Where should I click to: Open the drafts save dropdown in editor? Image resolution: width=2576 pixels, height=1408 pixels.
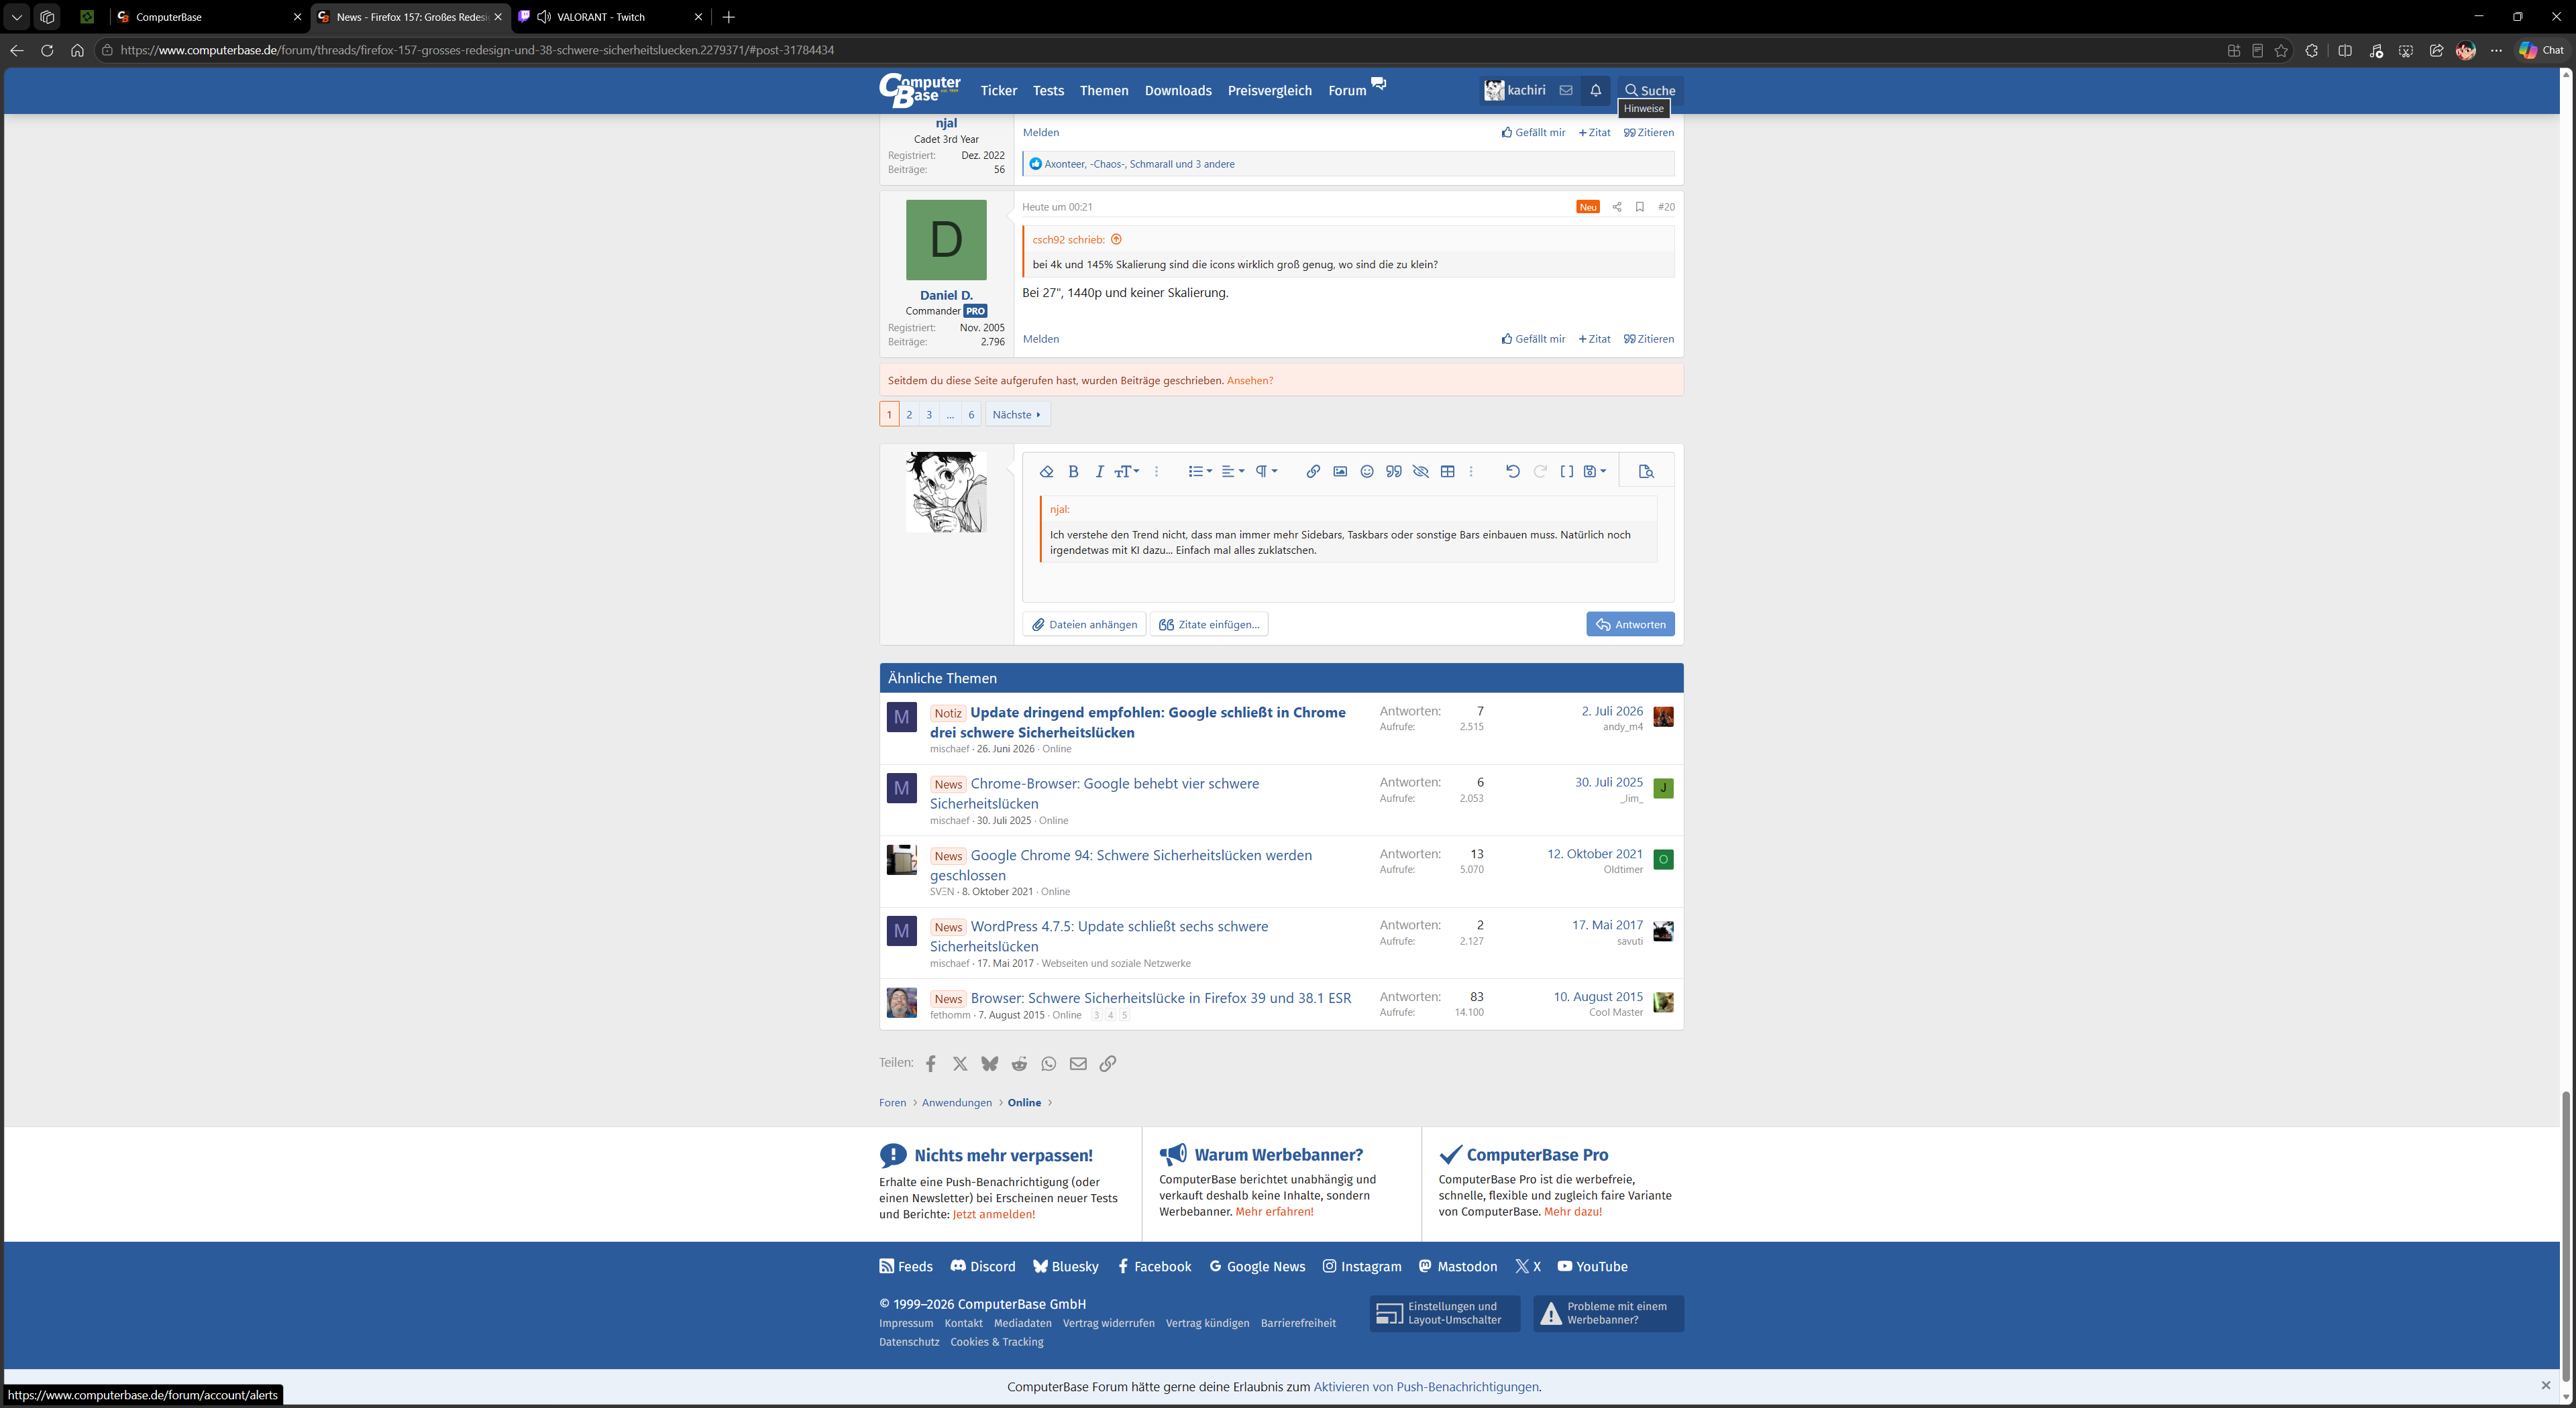[x=1595, y=471]
